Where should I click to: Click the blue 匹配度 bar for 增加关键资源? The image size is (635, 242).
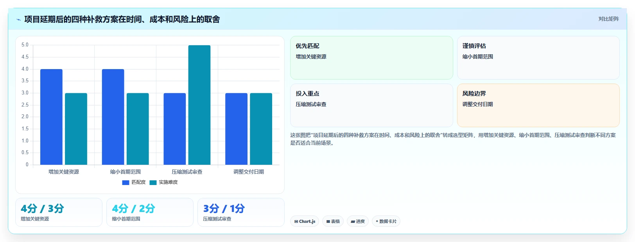pos(51,117)
